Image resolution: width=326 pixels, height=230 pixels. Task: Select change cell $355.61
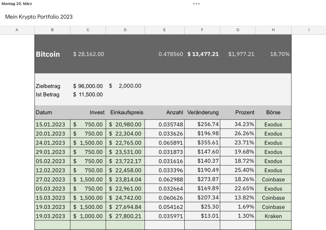click(x=202, y=142)
